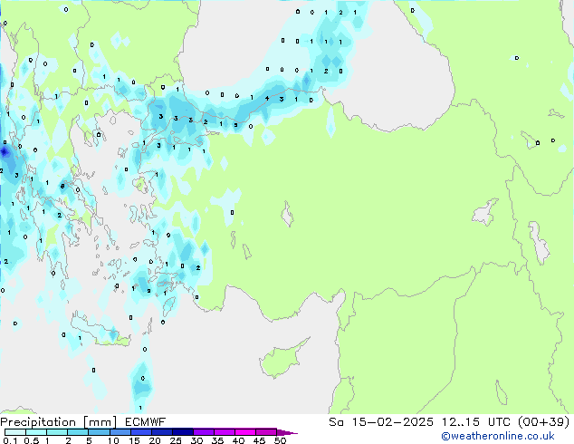
Task: Click the over-50 mm legend arrow tip
Action: pos(287,432)
